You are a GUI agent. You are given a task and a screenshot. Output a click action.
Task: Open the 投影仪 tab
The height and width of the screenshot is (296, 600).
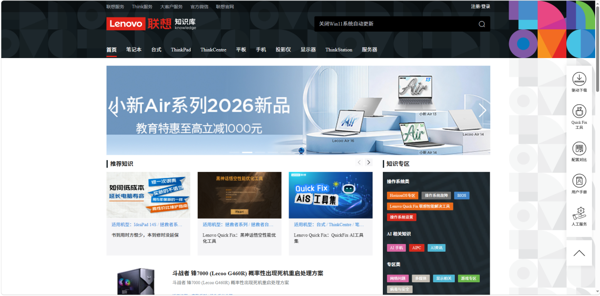(283, 50)
